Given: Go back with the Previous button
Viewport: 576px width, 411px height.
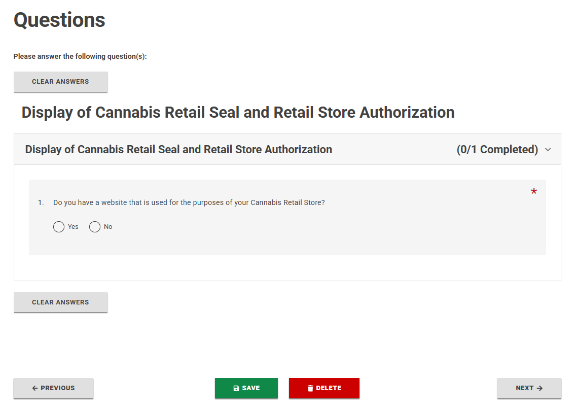Looking at the screenshot, I should (54, 388).
